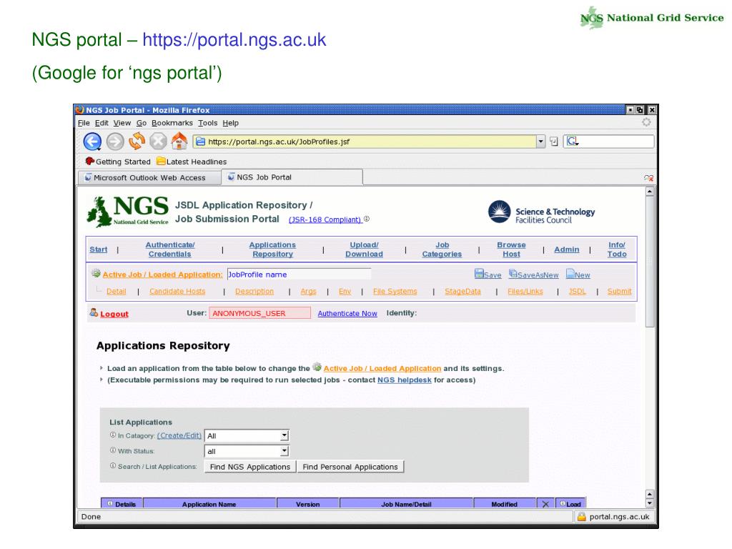This screenshot has width=732, height=549.
Task: Click the SaveAsNew icon
Action: 513,274
